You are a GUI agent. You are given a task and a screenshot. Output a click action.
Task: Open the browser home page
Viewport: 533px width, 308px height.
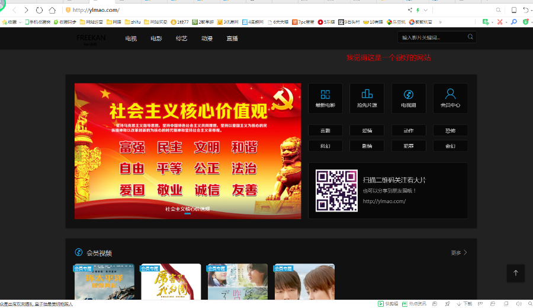click(52, 10)
